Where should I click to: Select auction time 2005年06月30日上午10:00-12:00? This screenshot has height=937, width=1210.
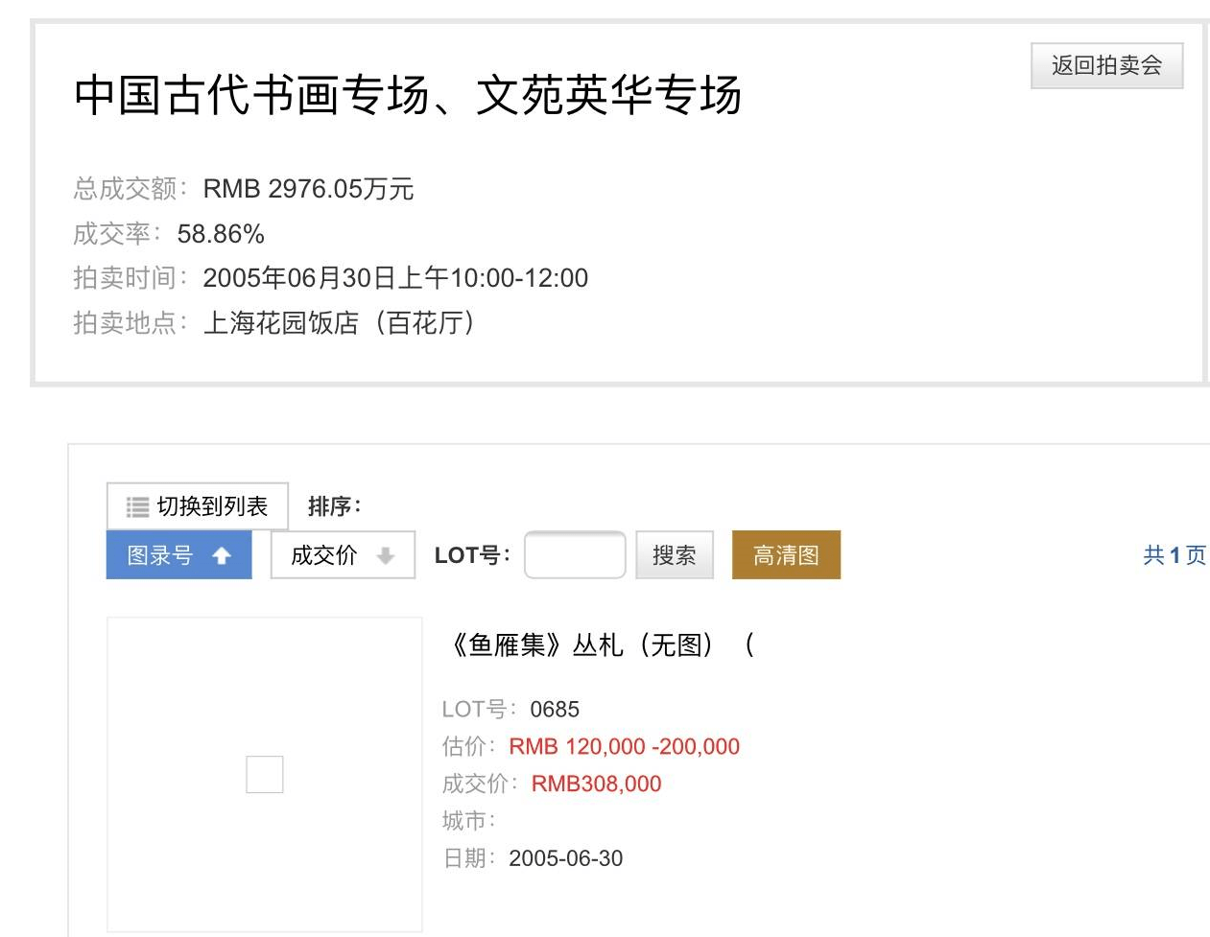pos(395,278)
